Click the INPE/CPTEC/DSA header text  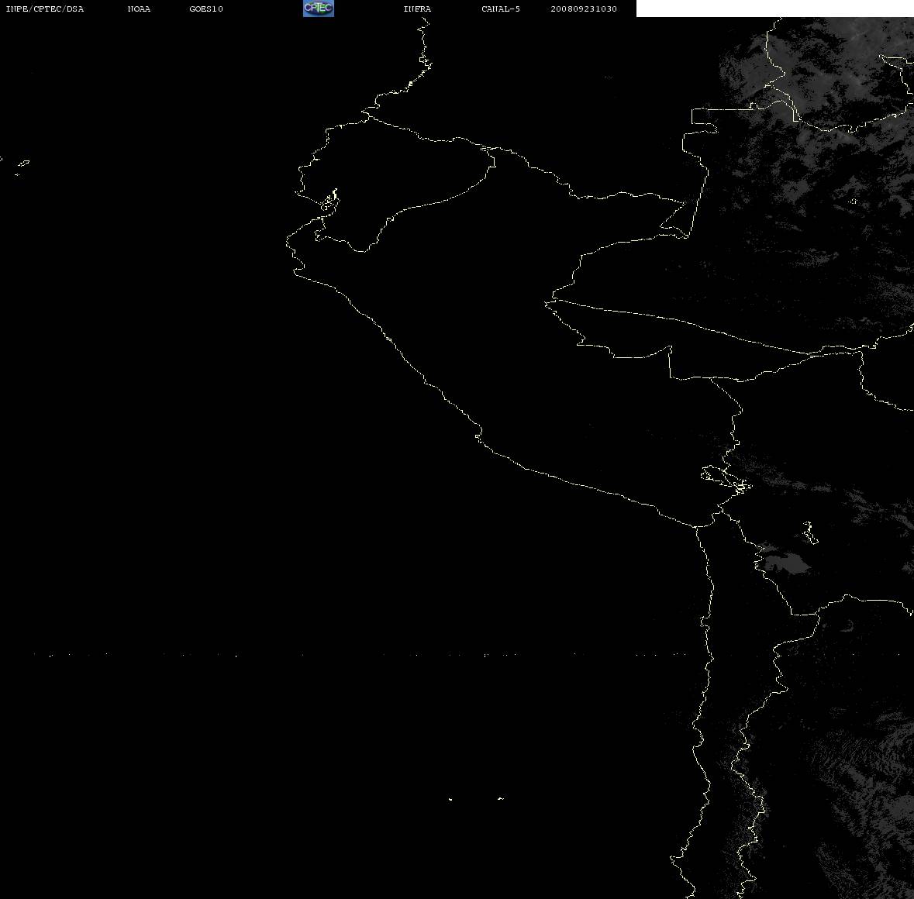[44, 9]
